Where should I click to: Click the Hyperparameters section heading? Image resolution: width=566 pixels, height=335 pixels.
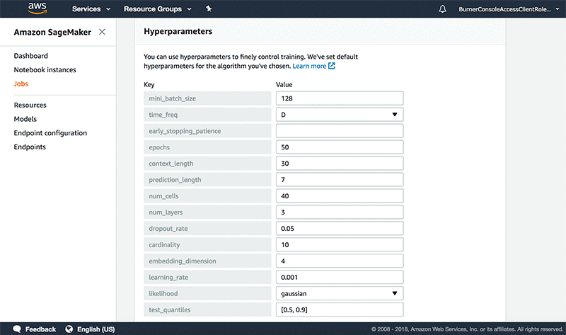coord(178,31)
